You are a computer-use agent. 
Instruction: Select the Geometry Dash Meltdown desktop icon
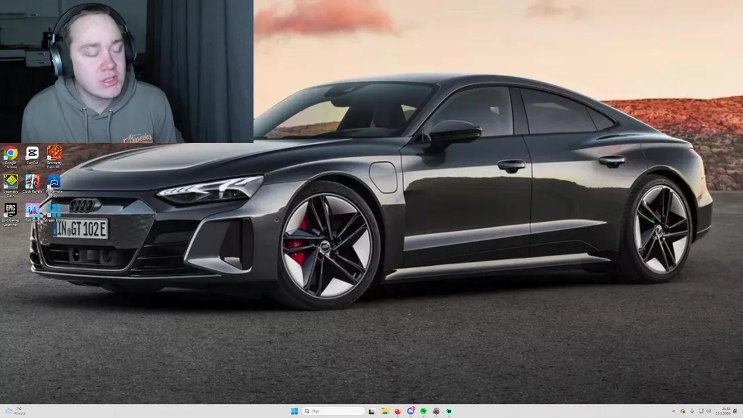pyautogui.click(x=54, y=157)
